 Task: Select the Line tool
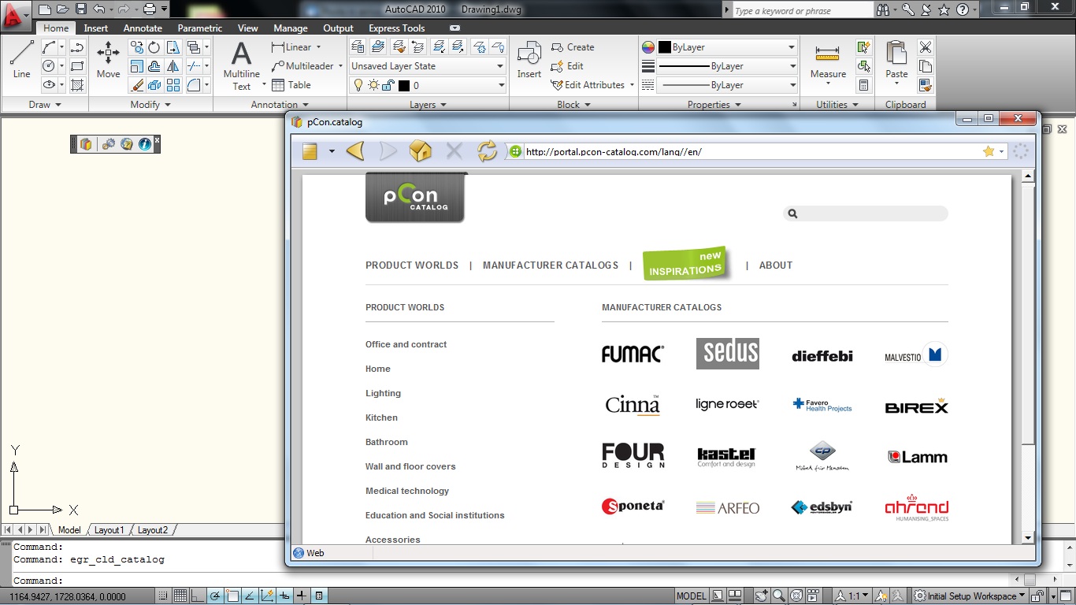pos(21,59)
